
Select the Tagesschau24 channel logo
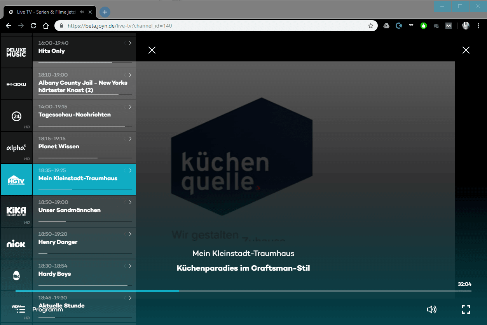coord(16,116)
